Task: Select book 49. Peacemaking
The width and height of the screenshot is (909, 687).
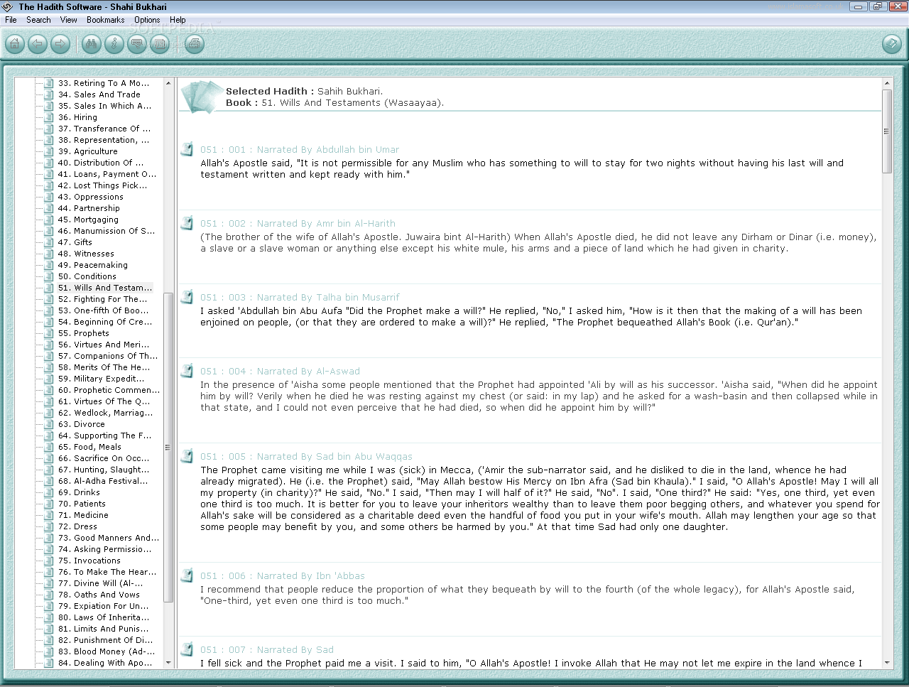Action: [x=93, y=265]
